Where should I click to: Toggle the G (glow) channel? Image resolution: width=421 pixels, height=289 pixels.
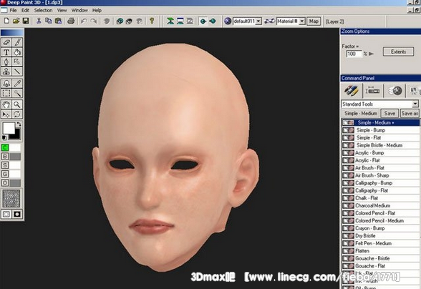pyautogui.click(x=5, y=174)
